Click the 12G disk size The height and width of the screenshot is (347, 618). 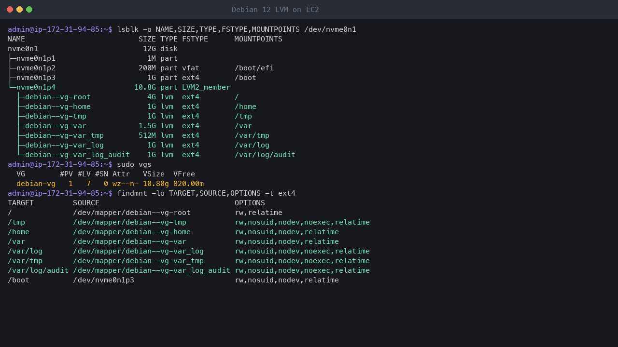point(149,49)
